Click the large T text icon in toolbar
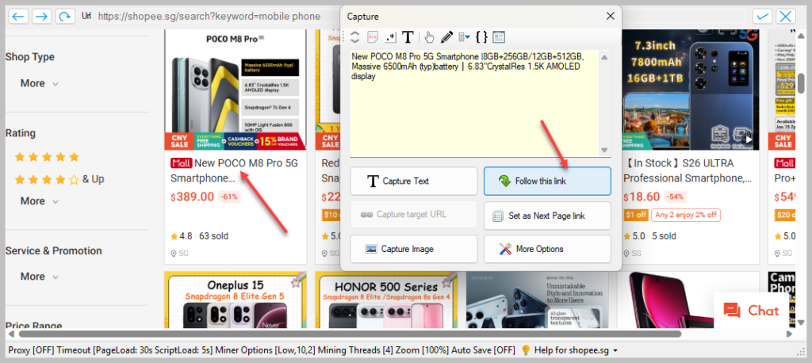Screen dimensions: 812x363 (408, 36)
